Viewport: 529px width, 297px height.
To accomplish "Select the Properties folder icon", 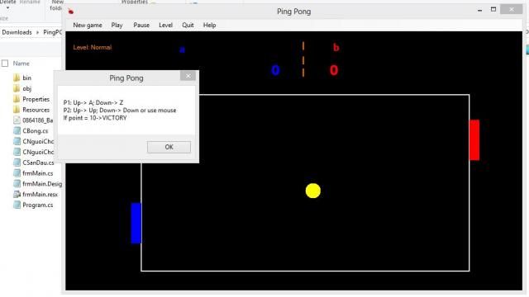I will click(17, 99).
